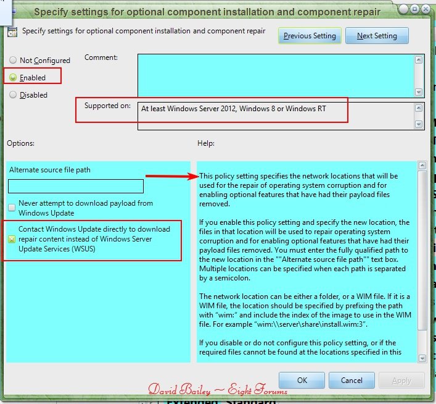Select the Not Configured radio button
The height and width of the screenshot is (404, 436).
click(13, 60)
